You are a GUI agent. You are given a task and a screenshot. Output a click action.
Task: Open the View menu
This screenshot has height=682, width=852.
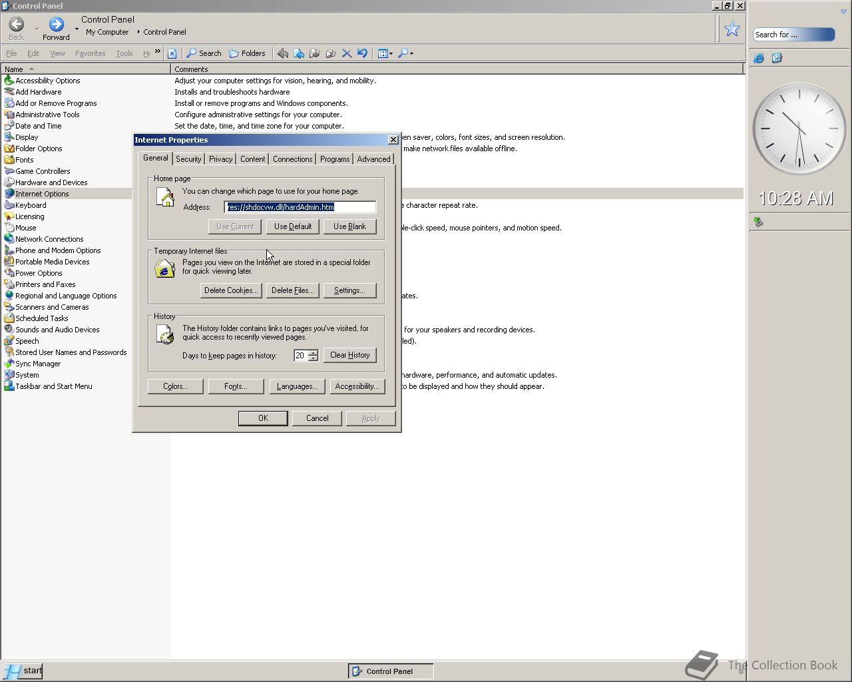coord(57,53)
